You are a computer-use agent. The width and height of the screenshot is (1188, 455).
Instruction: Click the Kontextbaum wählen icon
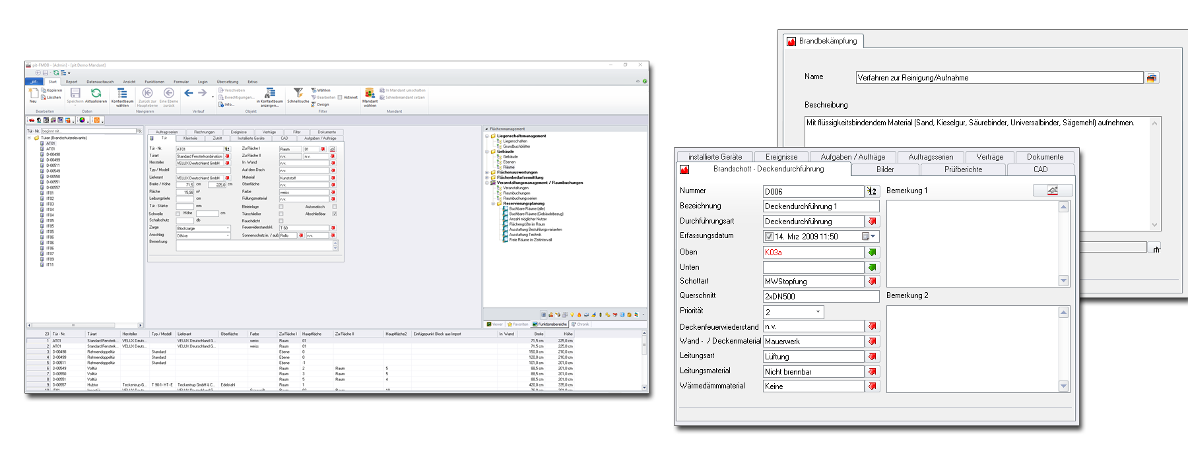coord(122,94)
